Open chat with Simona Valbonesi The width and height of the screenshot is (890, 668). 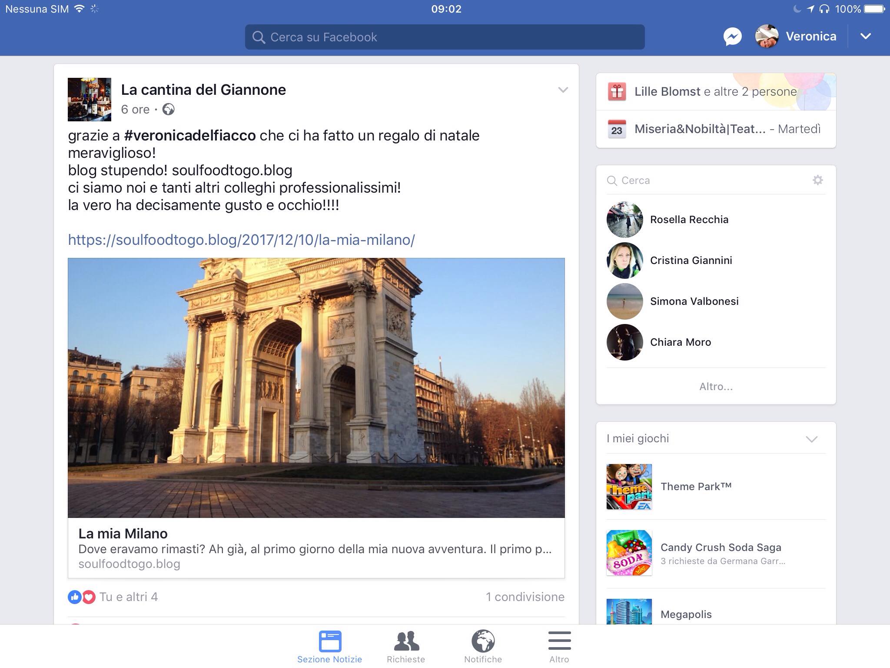click(x=694, y=301)
